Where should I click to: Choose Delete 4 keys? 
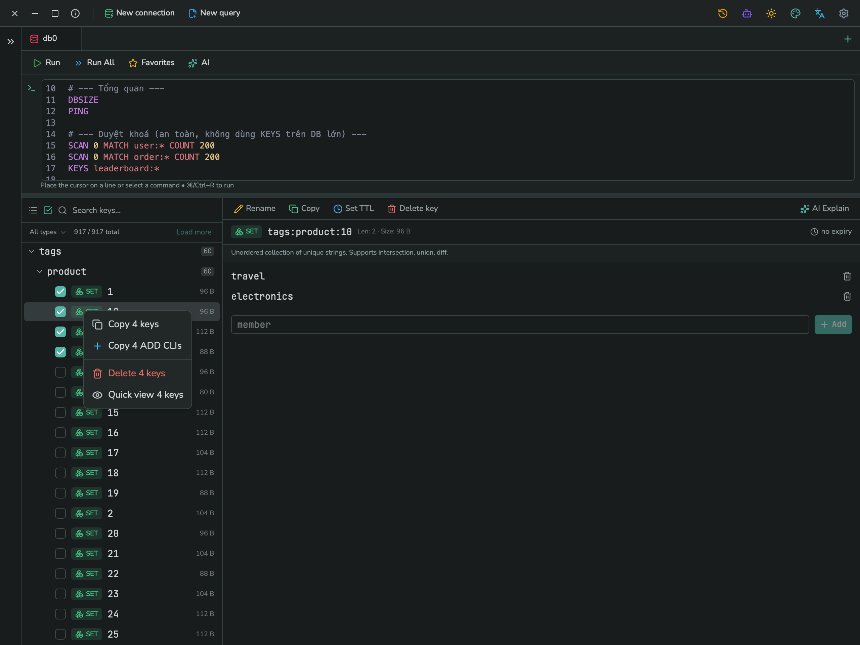click(138, 373)
